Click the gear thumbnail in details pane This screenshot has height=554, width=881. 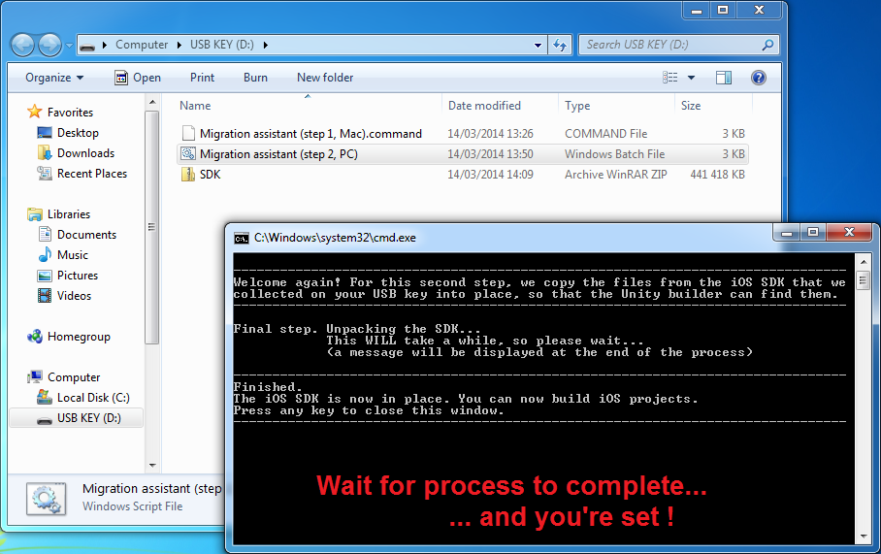click(x=46, y=499)
